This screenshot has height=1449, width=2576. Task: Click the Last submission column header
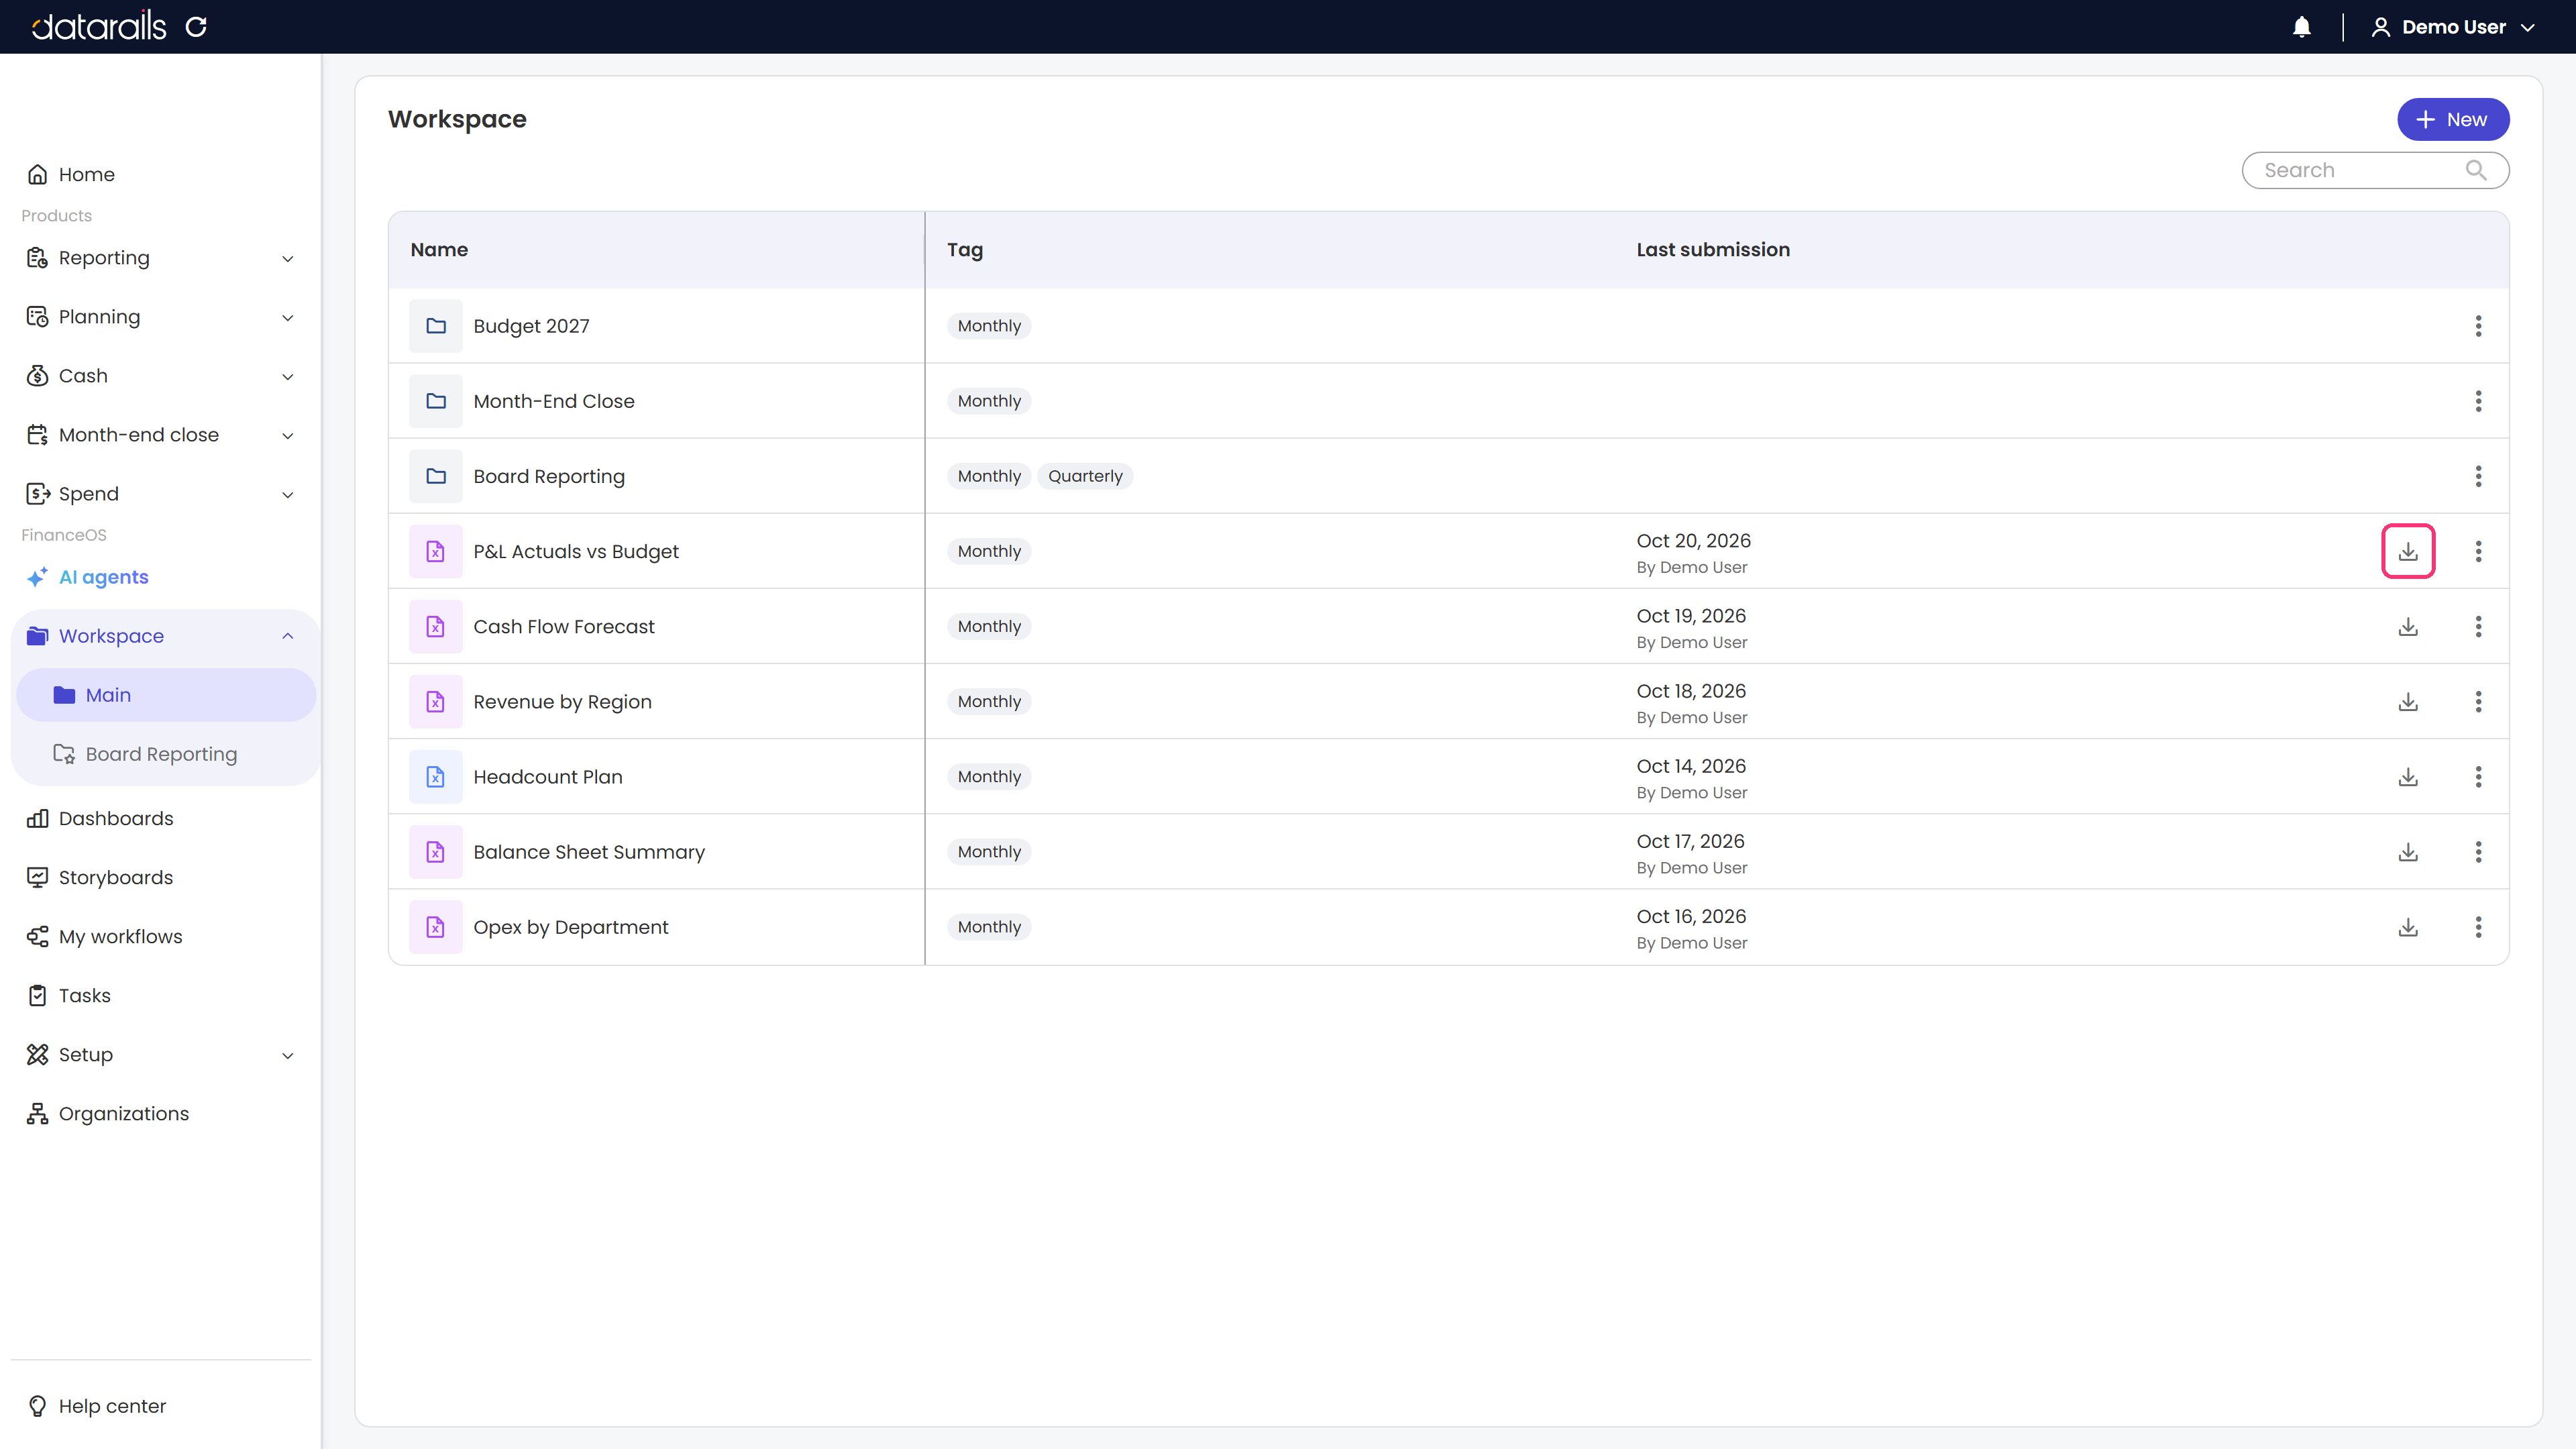tap(1713, 250)
